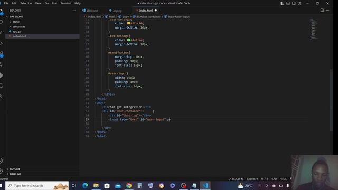The height and width of the screenshot is (190, 338).
Task: Open the Explorer activity bar icon
Action: 1,12
